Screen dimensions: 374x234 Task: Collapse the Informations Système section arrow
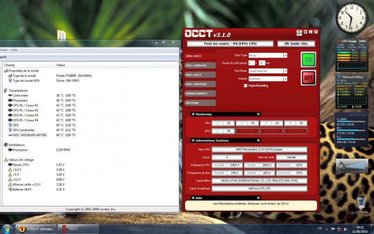pyautogui.click(x=259, y=140)
